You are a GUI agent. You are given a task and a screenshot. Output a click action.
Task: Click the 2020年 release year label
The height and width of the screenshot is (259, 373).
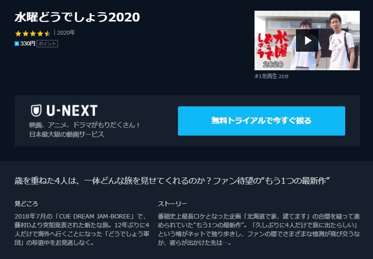[66, 33]
